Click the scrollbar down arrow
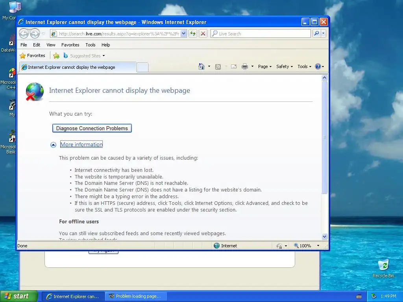403x302 pixels. coord(324,236)
